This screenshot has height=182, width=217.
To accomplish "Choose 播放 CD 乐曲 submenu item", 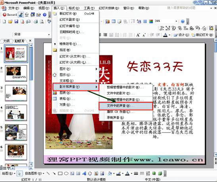I will click(x=126, y=112).
